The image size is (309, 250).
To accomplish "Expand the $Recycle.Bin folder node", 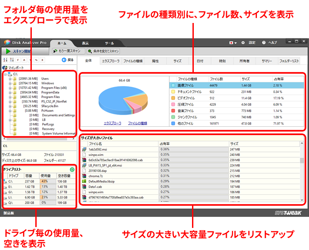I will pos(10,106).
